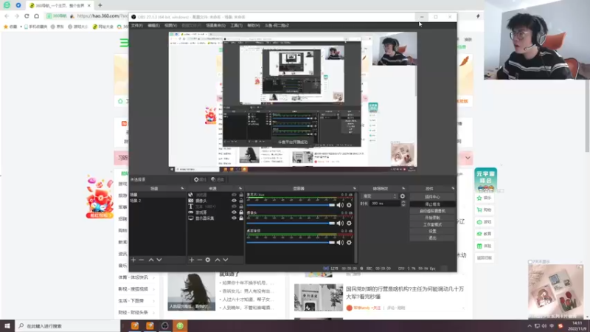Toggle the lock on the 摄像头 source
The image size is (590, 332).
pos(241,201)
